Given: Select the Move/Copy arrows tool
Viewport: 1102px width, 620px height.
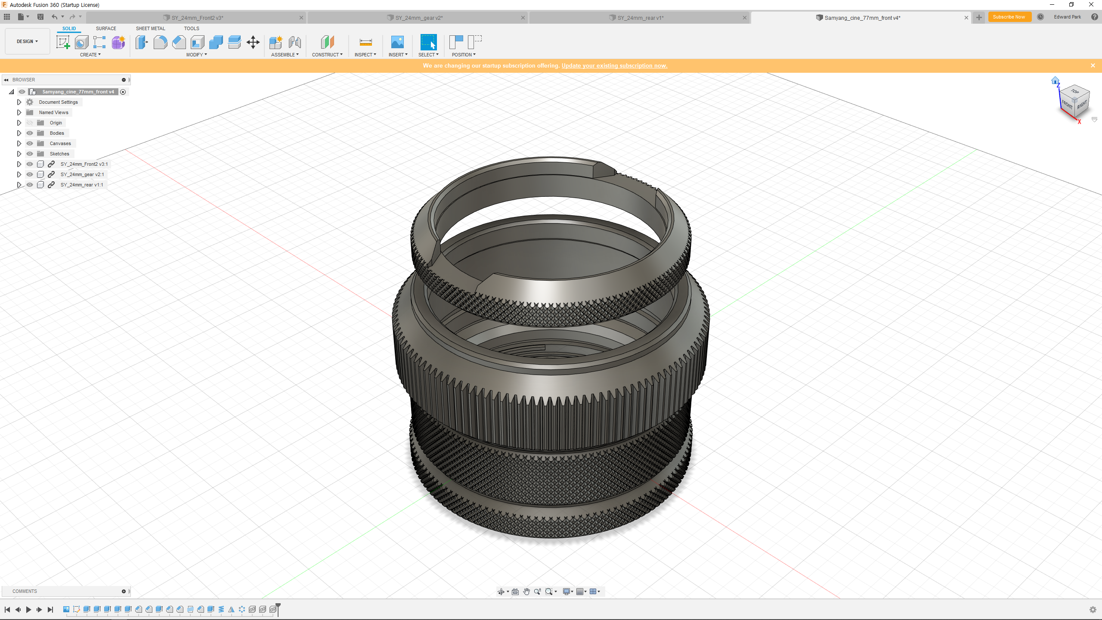Looking at the screenshot, I should pos(253,42).
